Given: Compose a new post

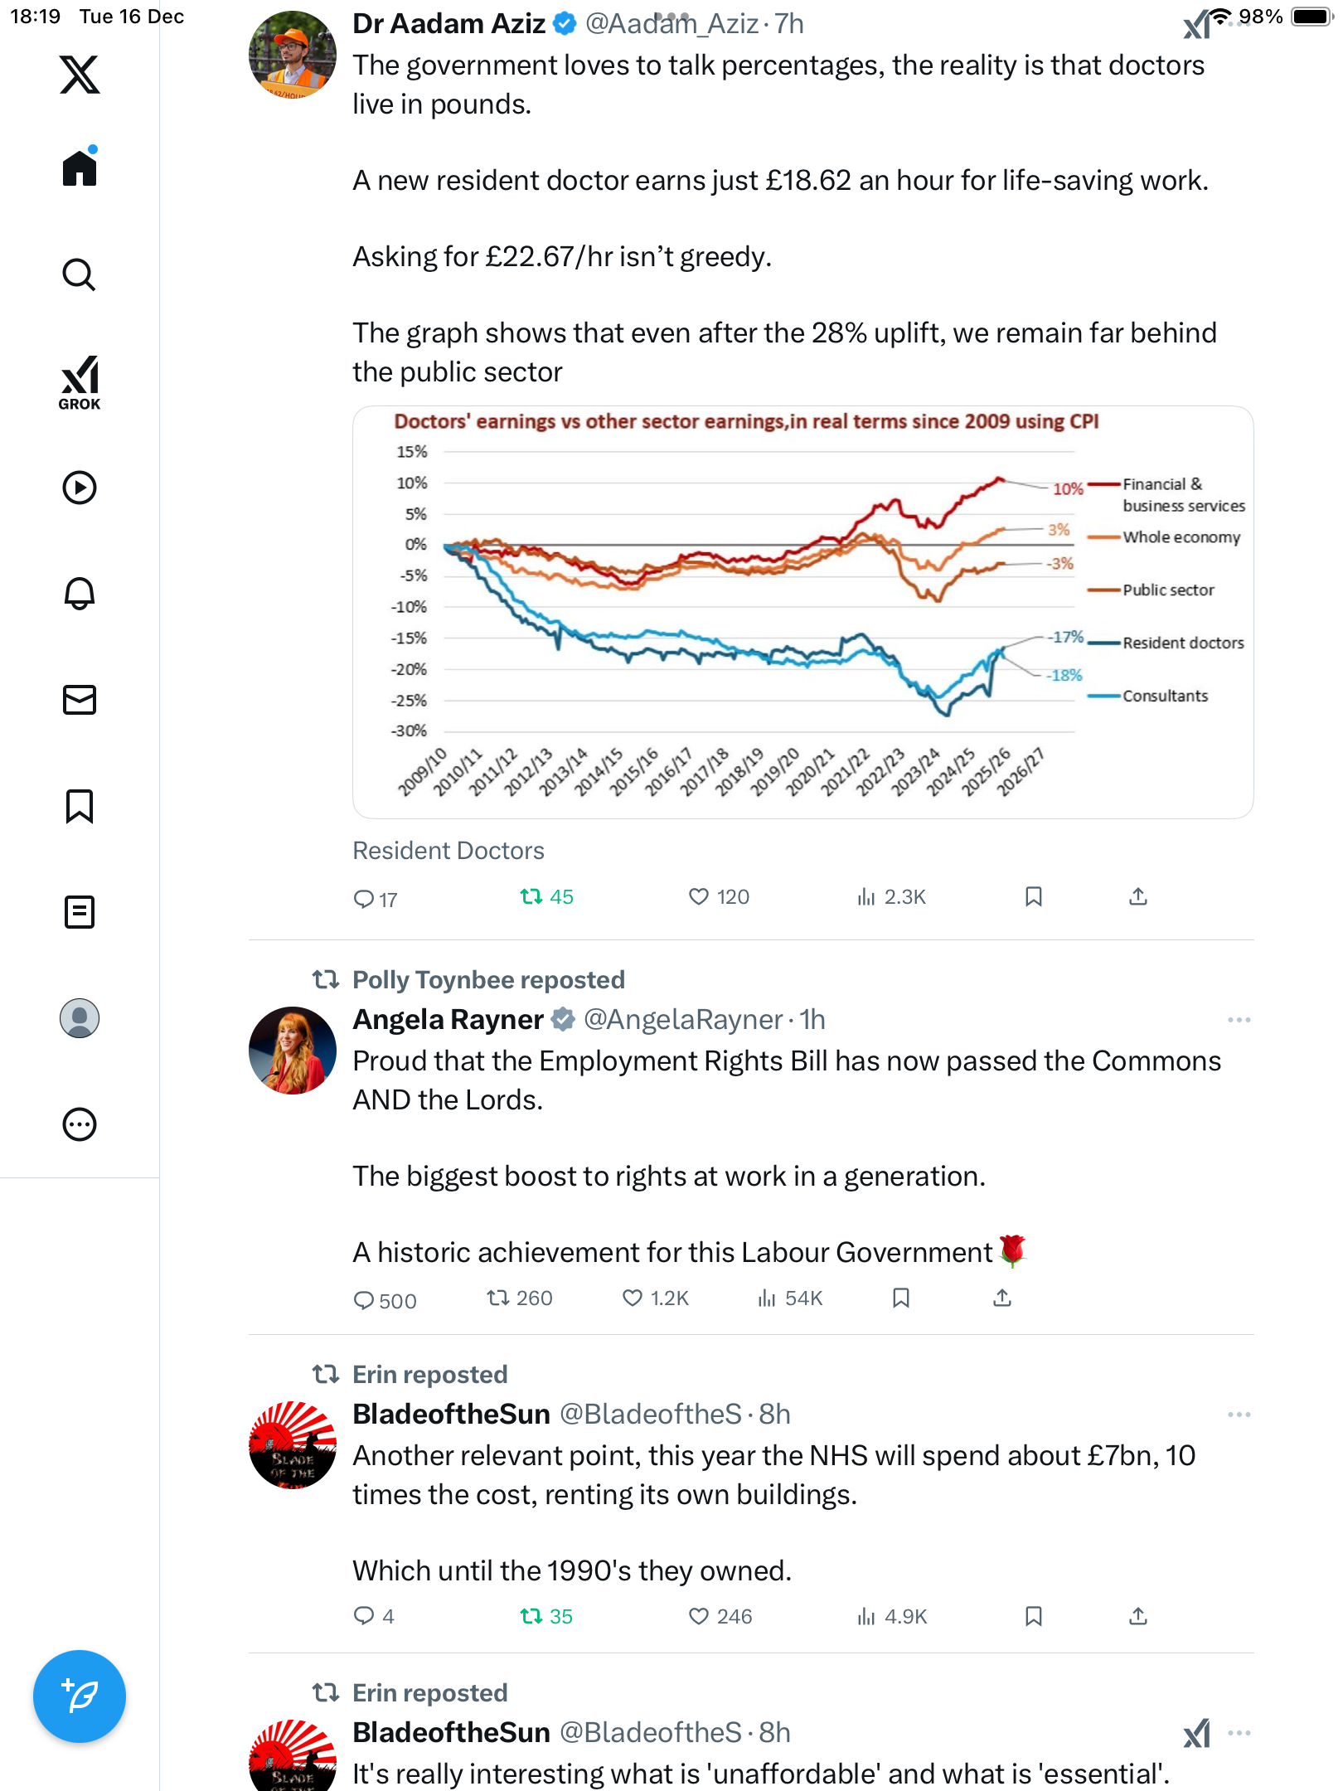Looking at the screenshot, I should (x=80, y=1696).
